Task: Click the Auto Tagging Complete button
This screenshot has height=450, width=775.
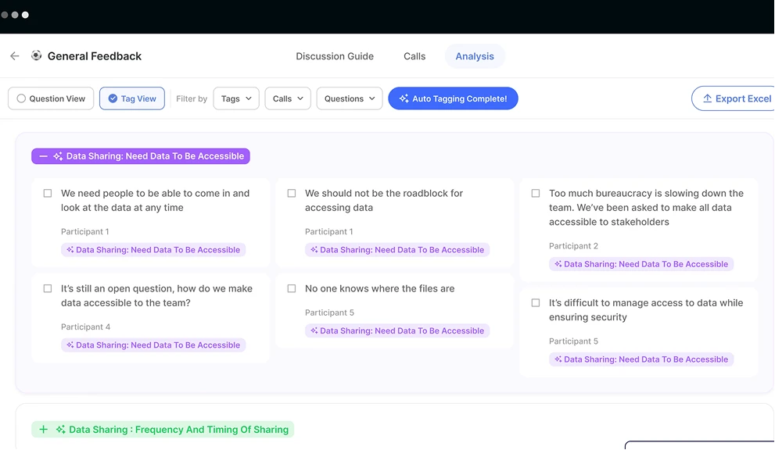Action: click(x=453, y=99)
